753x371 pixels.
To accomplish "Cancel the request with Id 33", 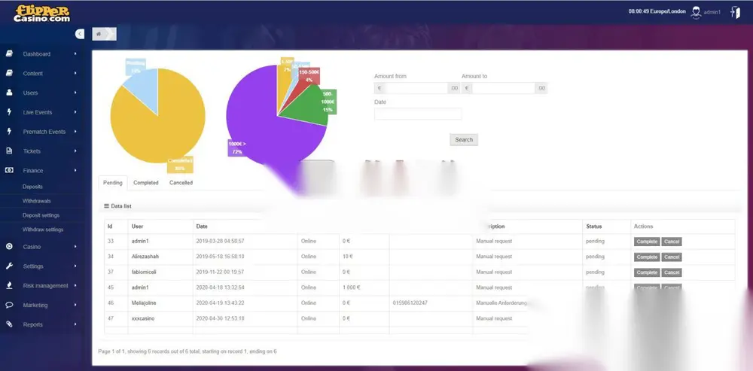I will pos(672,242).
